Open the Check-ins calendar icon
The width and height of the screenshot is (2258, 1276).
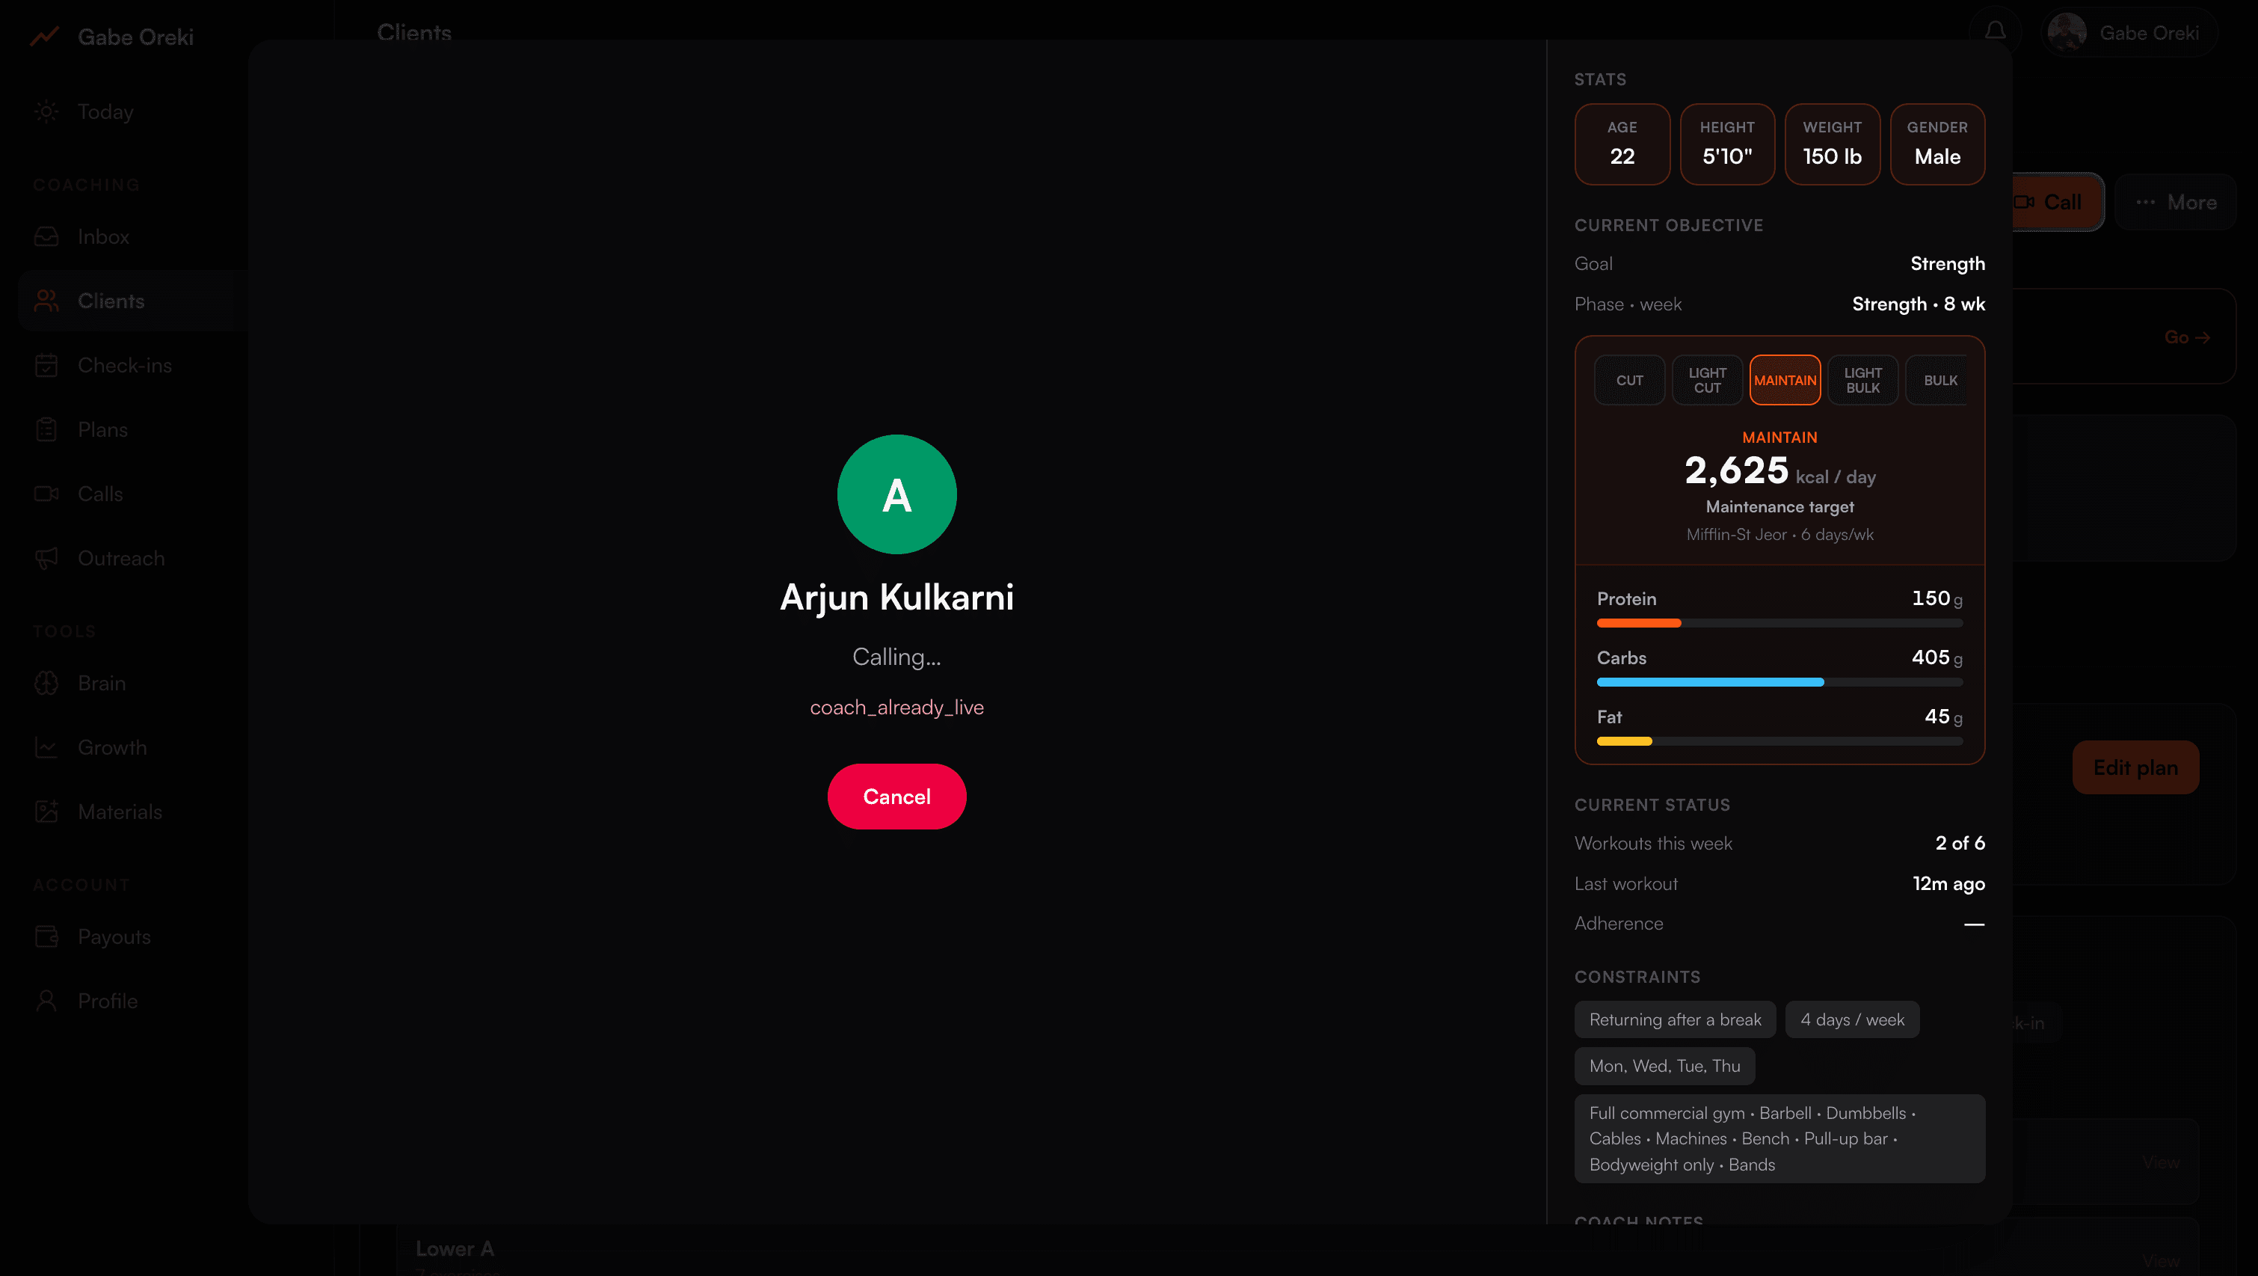[x=46, y=365]
